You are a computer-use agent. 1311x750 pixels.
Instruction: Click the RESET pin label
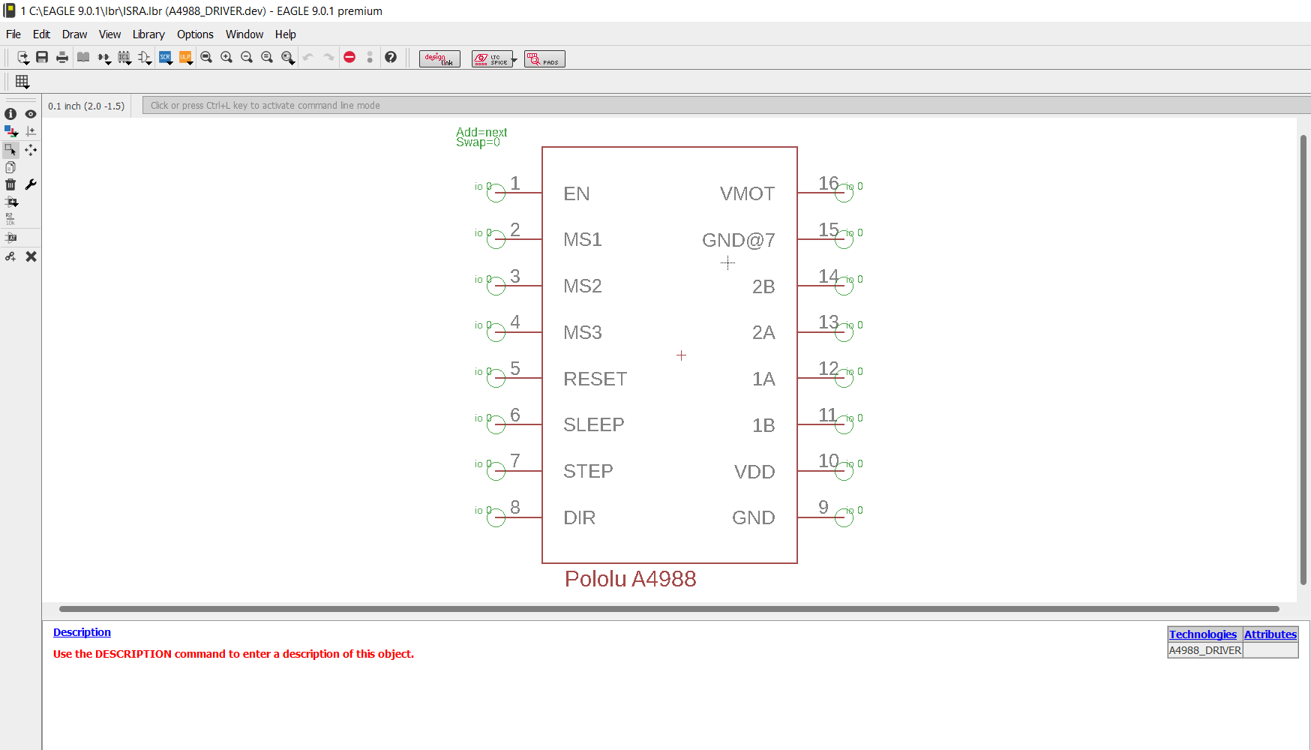pyautogui.click(x=595, y=379)
